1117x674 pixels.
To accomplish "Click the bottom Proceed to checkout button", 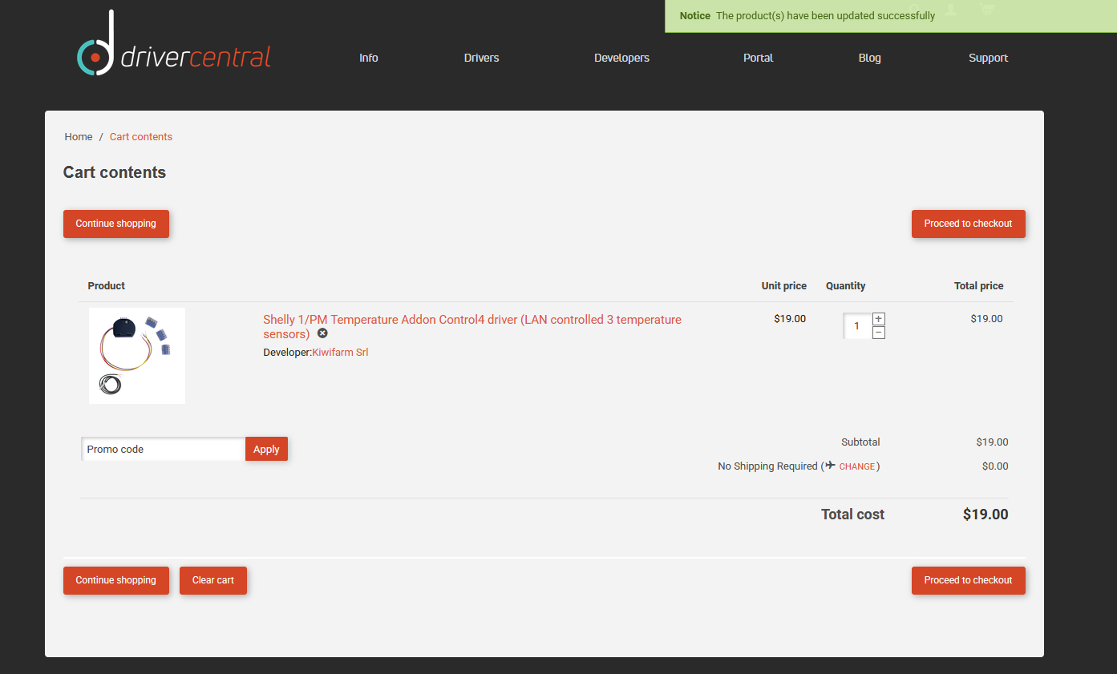I will pyautogui.click(x=969, y=580).
